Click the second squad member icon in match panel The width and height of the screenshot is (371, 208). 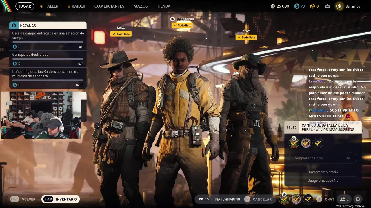pyautogui.click(x=306, y=143)
